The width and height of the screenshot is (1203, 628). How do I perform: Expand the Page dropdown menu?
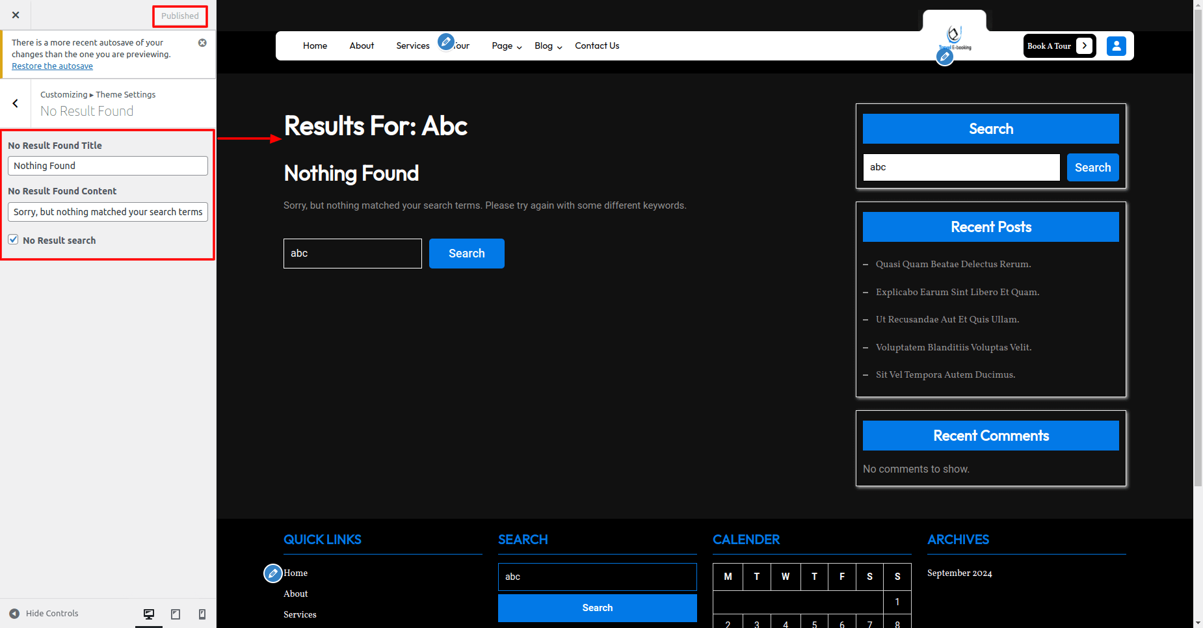(507, 46)
